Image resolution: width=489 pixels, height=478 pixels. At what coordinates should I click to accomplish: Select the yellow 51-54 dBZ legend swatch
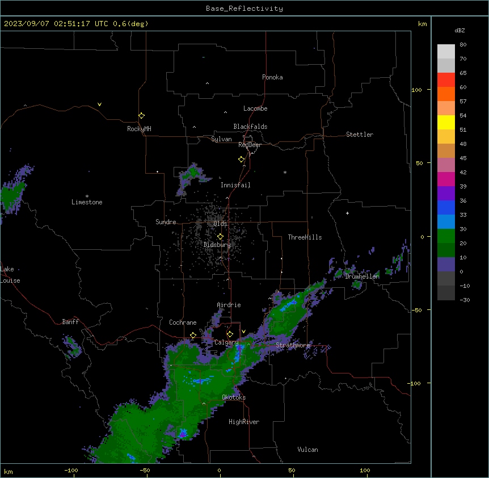(x=446, y=122)
